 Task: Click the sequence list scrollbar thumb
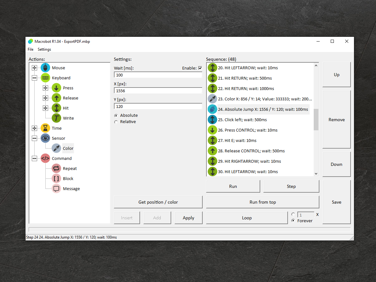pyautogui.click(x=316, y=120)
